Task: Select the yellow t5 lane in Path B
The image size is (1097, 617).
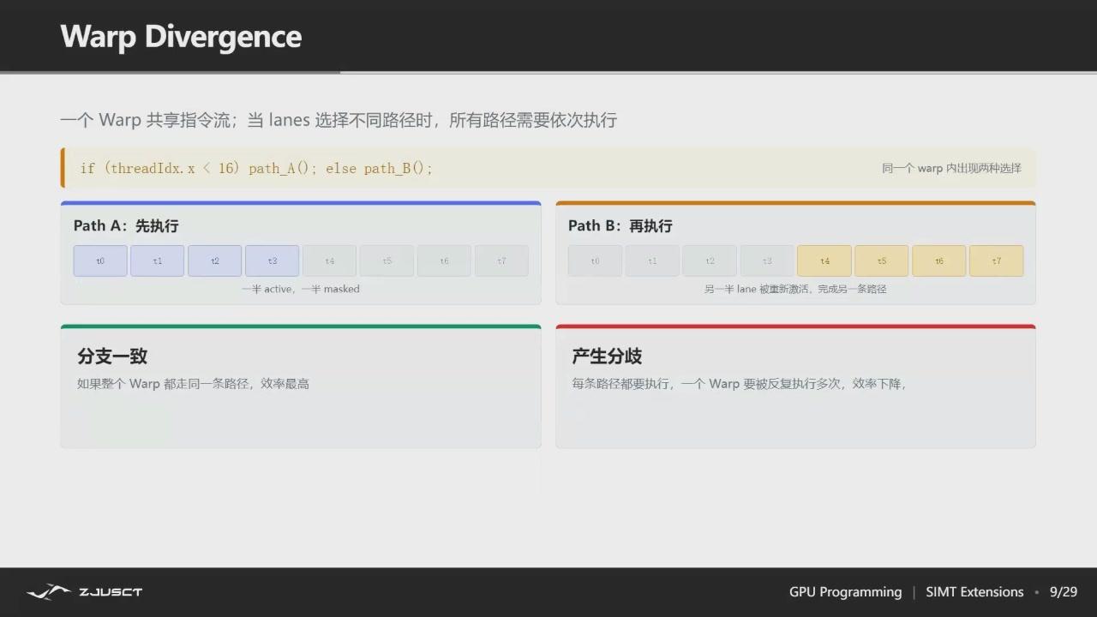Action: 882,261
